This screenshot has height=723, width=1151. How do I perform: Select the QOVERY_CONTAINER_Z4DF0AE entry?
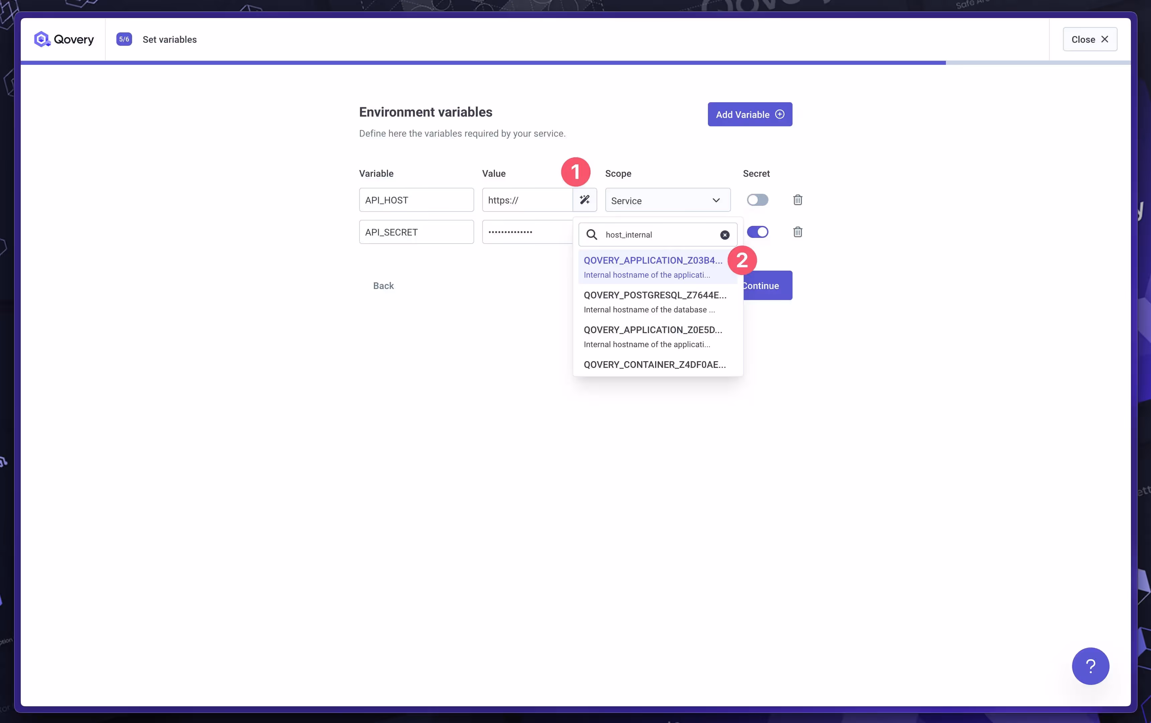pos(654,365)
